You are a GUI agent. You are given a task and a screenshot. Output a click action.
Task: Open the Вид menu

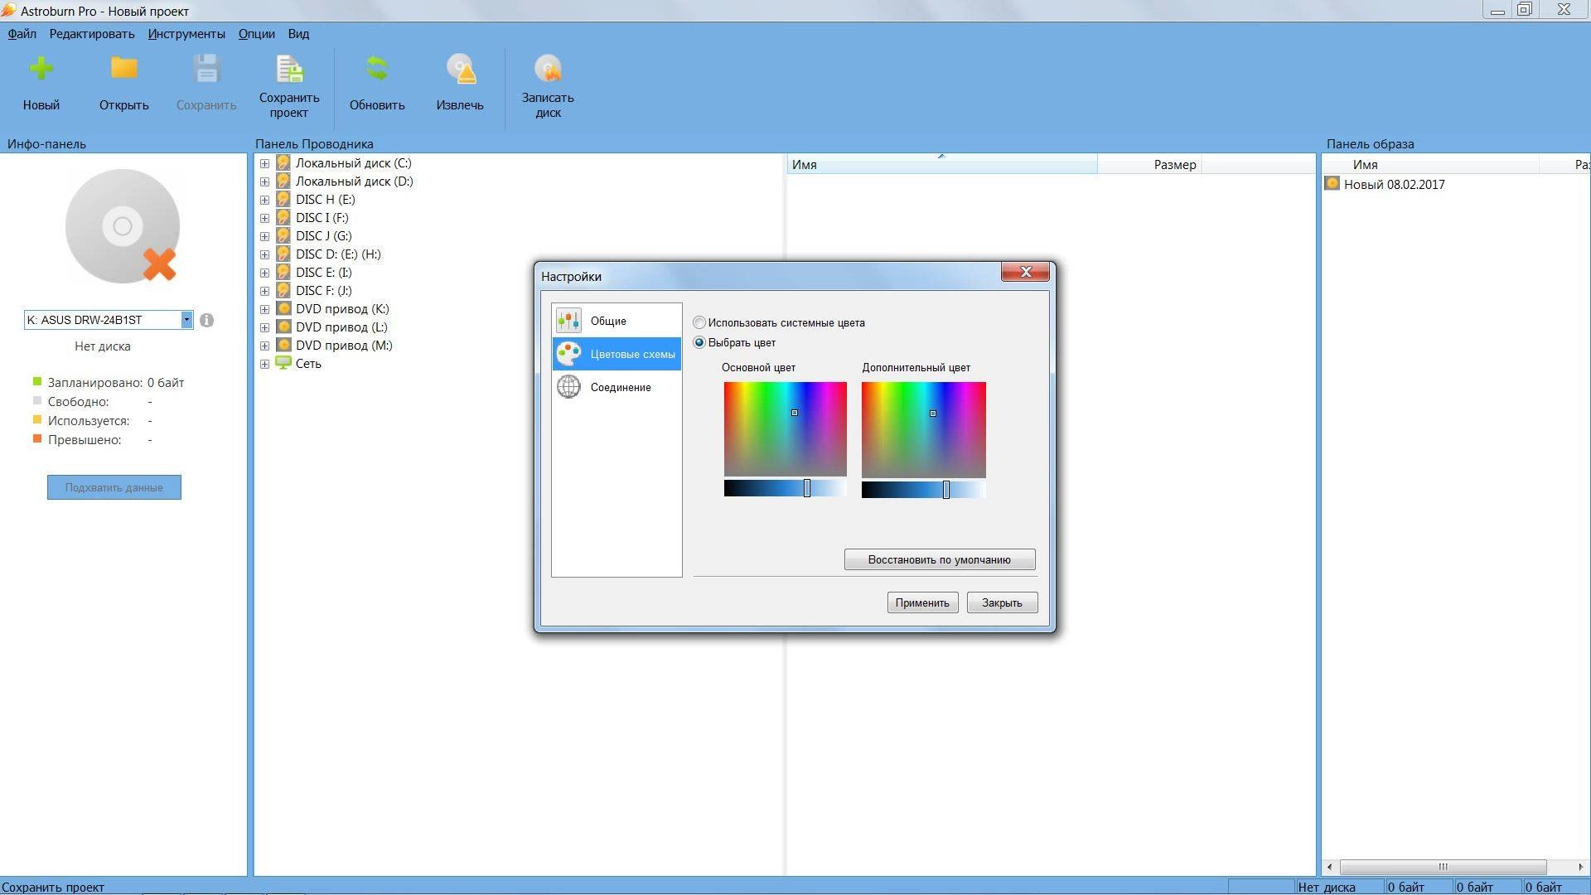(298, 34)
